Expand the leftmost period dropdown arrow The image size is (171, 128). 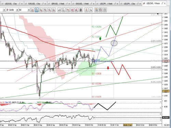[4, 10]
